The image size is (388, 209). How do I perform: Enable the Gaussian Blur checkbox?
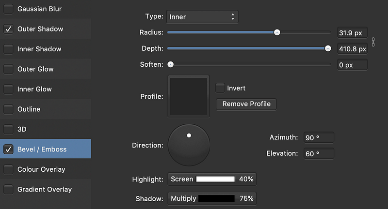[x=8, y=9]
